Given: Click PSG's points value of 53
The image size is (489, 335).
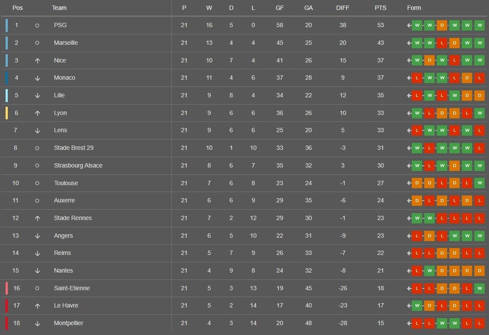Looking at the screenshot, I should (380, 25).
